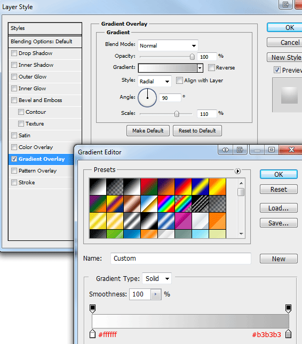The height and width of the screenshot is (344, 302).
Task: Open the Blend Mode dropdown
Action: click(168, 45)
